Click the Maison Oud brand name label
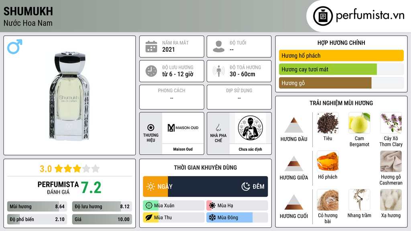This screenshot has width=411, height=231. pyautogui.click(x=183, y=149)
